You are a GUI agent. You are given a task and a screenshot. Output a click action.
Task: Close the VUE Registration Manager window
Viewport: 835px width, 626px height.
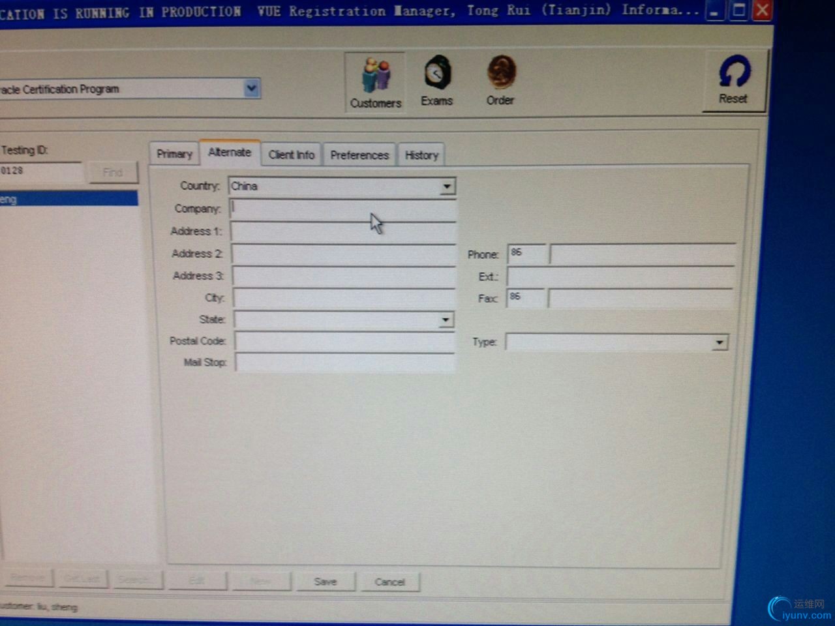click(761, 10)
